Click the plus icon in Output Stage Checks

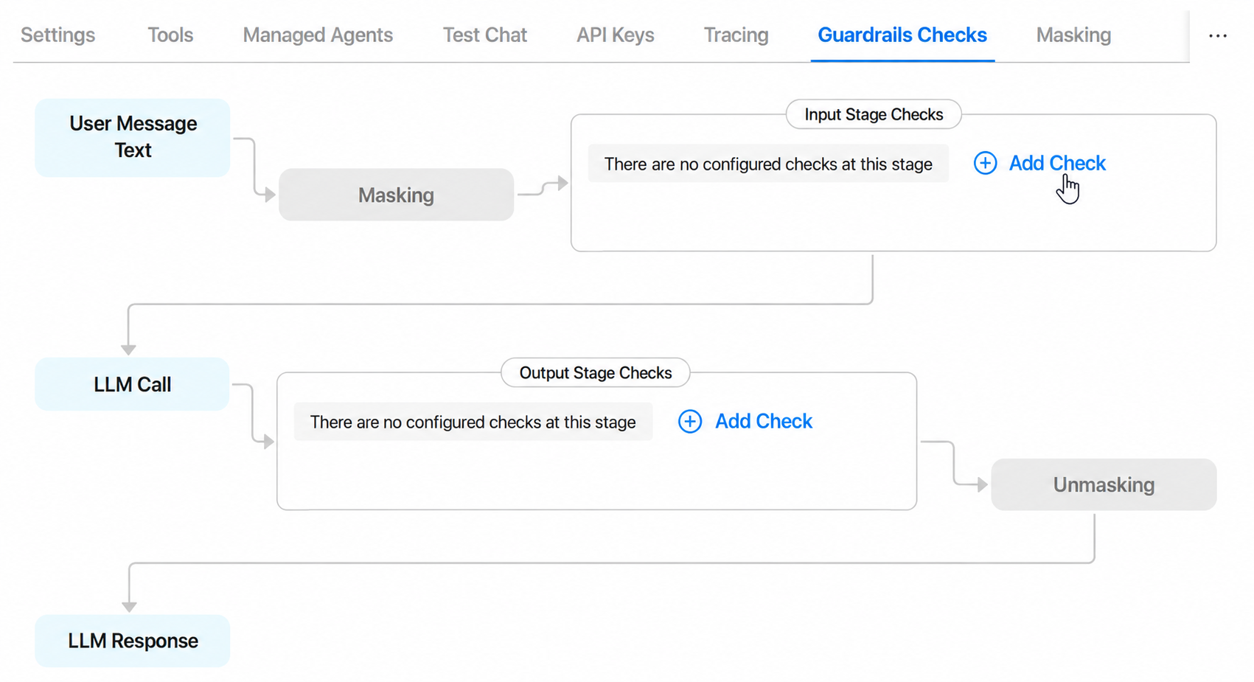tap(690, 422)
